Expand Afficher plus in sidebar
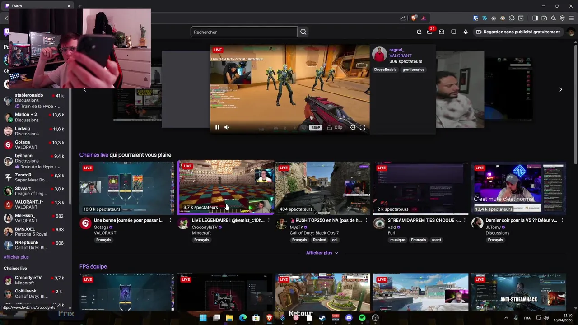This screenshot has width=578, height=325. 16,257
